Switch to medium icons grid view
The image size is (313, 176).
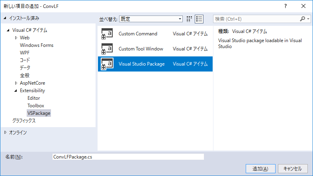(x=189, y=19)
